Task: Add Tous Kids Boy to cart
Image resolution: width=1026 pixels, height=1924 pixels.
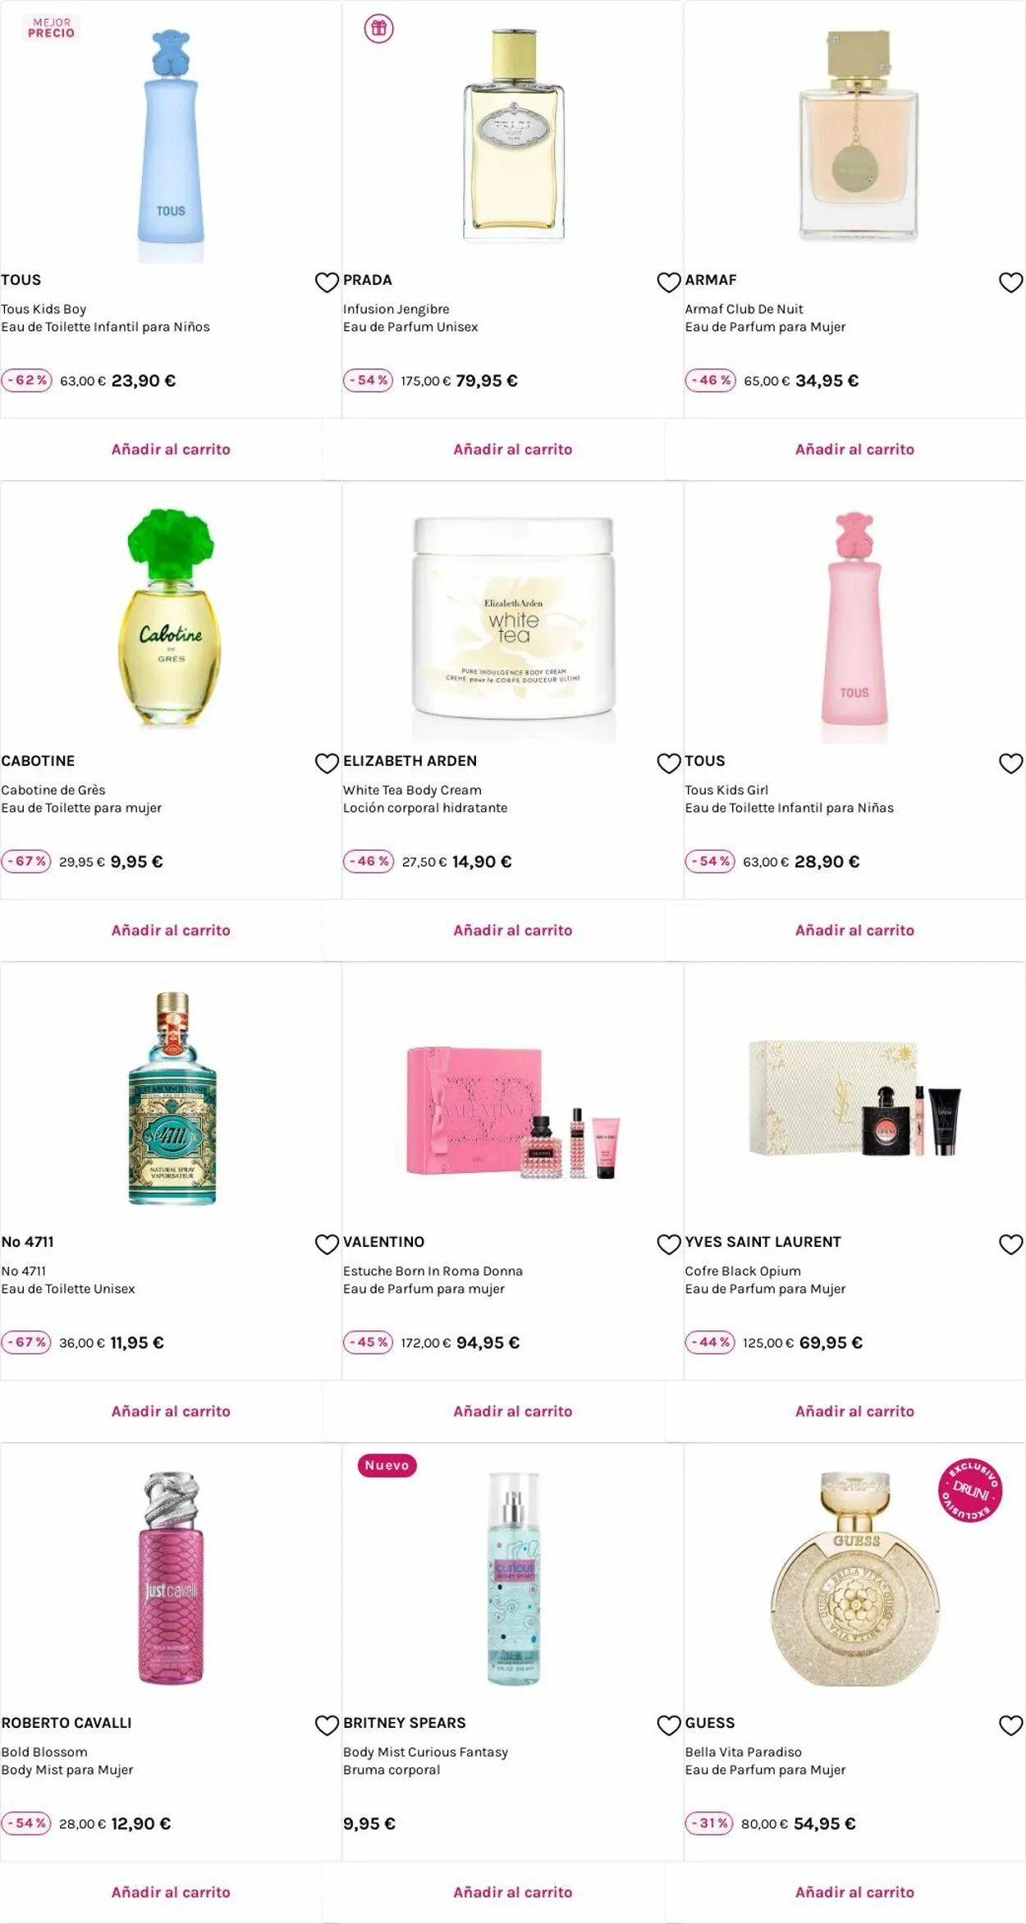Action: point(171,449)
